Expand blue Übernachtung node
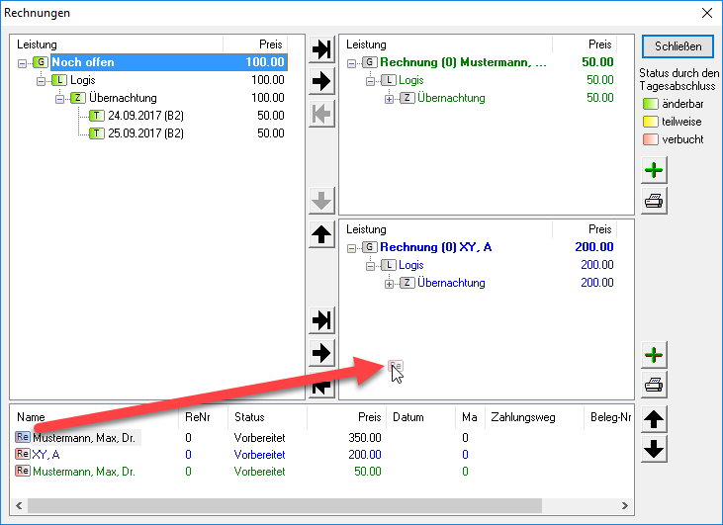Image resolution: width=723 pixels, height=525 pixels. 389,284
